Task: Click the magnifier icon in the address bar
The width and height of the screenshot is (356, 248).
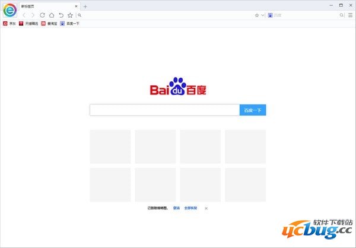Action: point(80,15)
